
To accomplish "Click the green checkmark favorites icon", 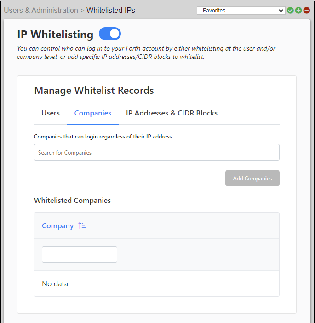I will click(x=290, y=10).
